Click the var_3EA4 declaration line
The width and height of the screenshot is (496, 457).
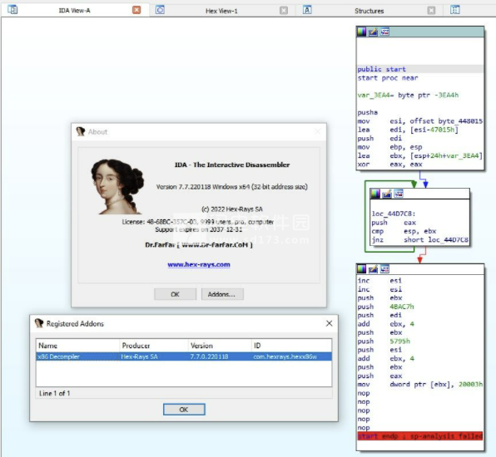pos(408,95)
